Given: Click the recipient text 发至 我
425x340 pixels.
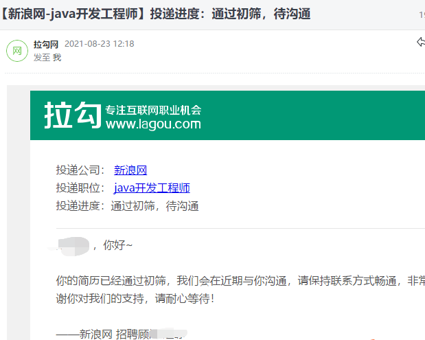Looking at the screenshot, I should 47,58.
